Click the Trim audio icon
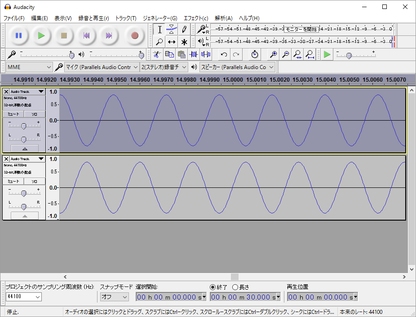Screen dimensions: 416x317 pos(194,55)
